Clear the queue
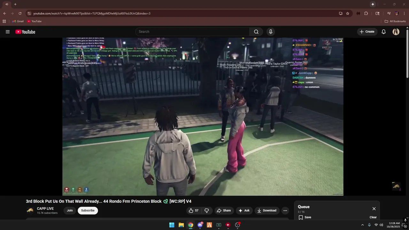The height and width of the screenshot is (230, 409). 373,217
